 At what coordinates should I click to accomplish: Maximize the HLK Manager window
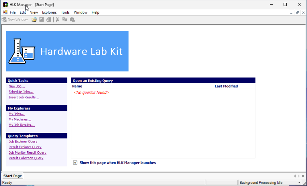tap(285, 4)
